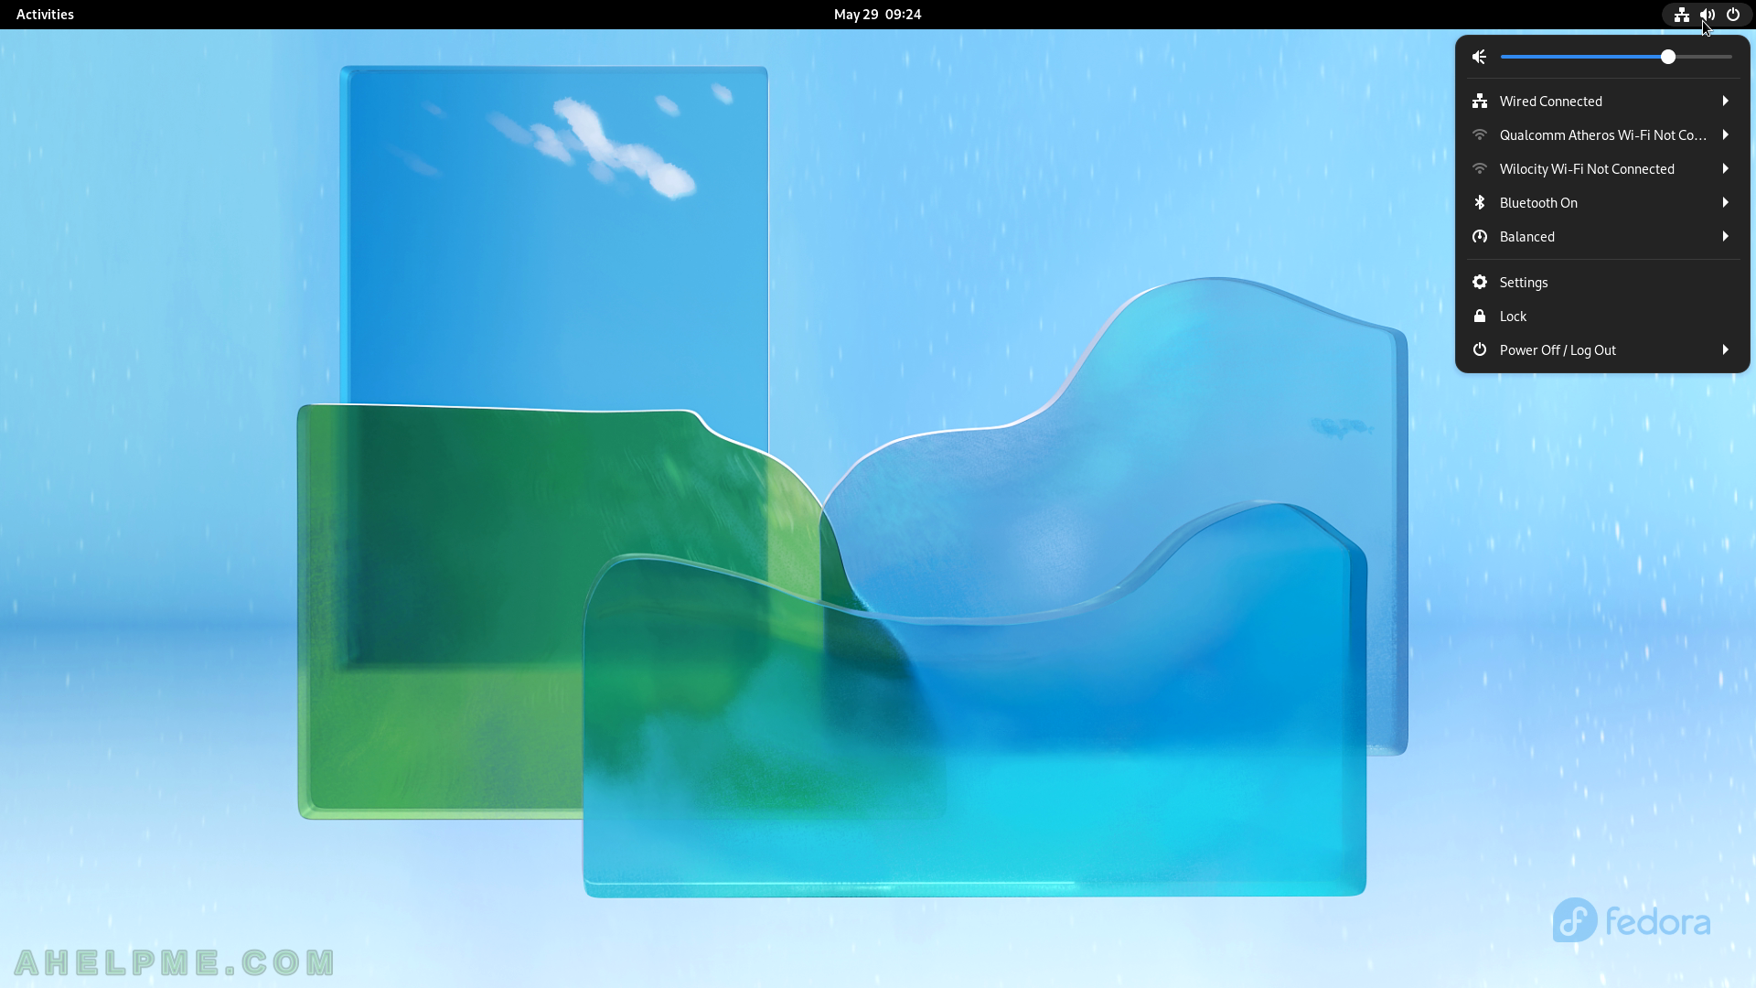Screen dimensions: 1756x988
Task: Click the network icon in top bar
Action: click(1681, 15)
